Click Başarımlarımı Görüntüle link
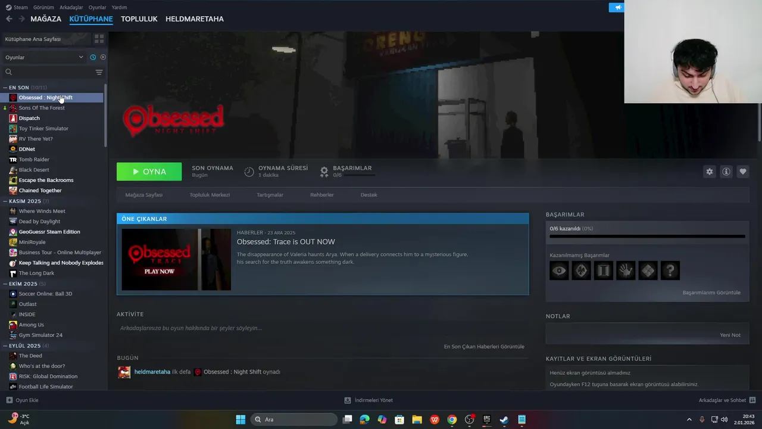 tap(711, 293)
